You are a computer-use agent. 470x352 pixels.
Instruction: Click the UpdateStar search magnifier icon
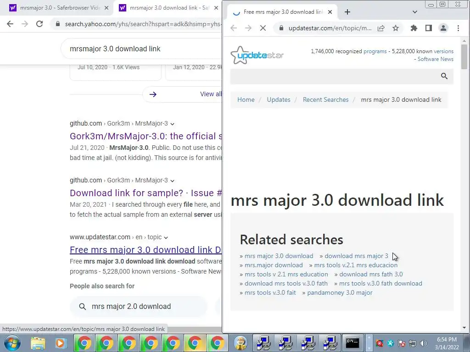click(444, 76)
